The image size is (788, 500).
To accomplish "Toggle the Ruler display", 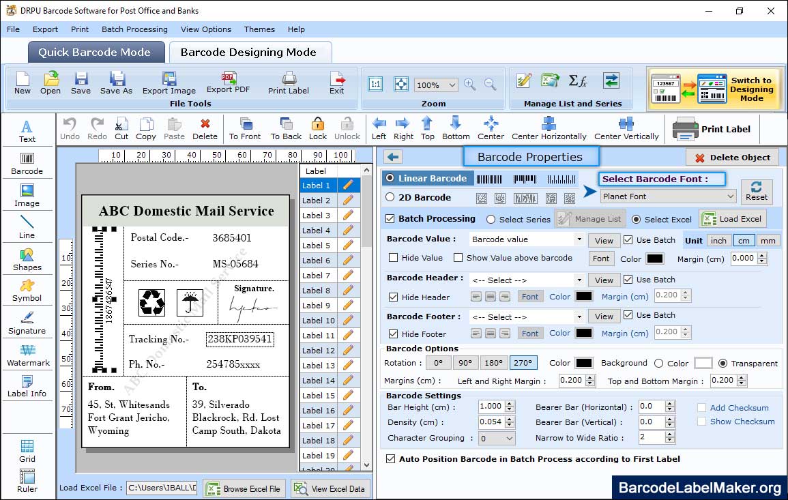I will [27, 481].
